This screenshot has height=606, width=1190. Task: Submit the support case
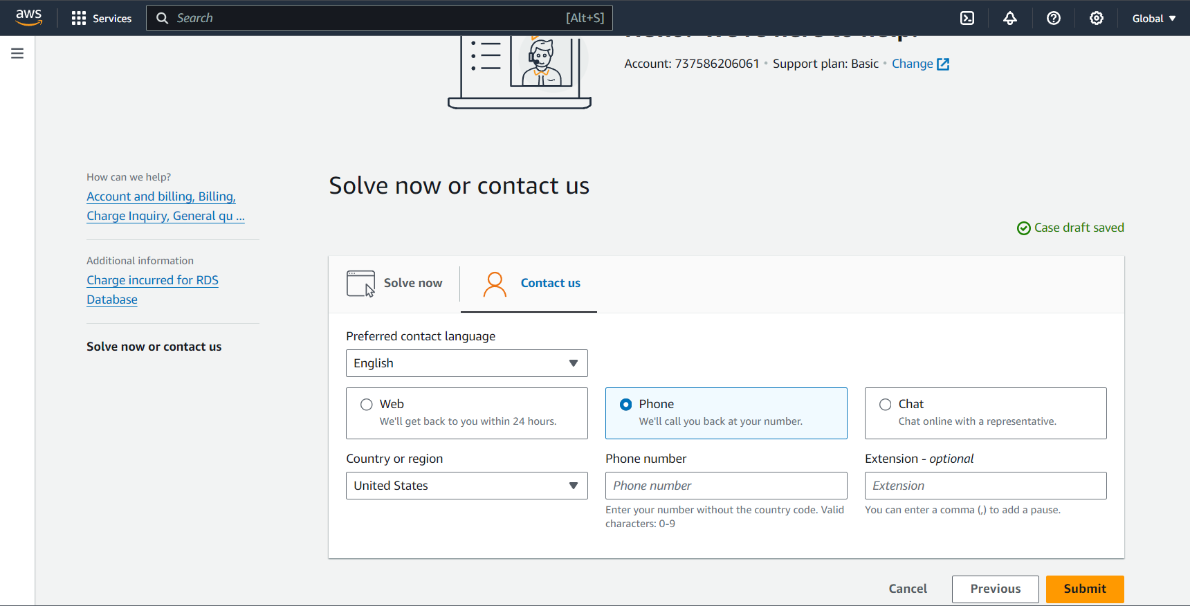tap(1085, 589)
